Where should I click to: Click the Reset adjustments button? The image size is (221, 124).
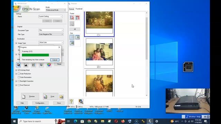pyautogui.click(x=59, y=64)
